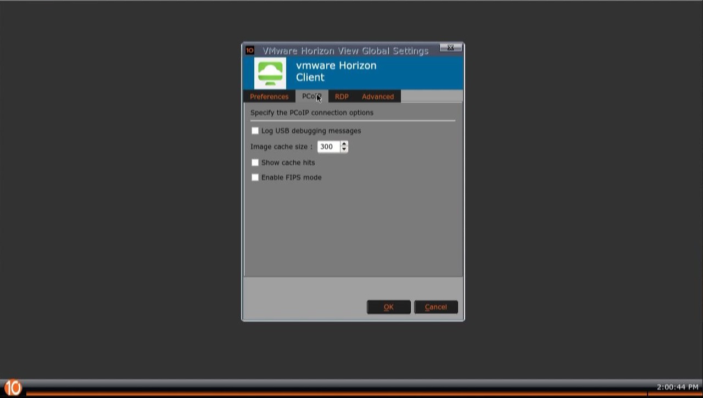The width and height of the screenshot is (703, 398).
Task: Increase Image cache size with up arrow
Action: coord(344,144)
